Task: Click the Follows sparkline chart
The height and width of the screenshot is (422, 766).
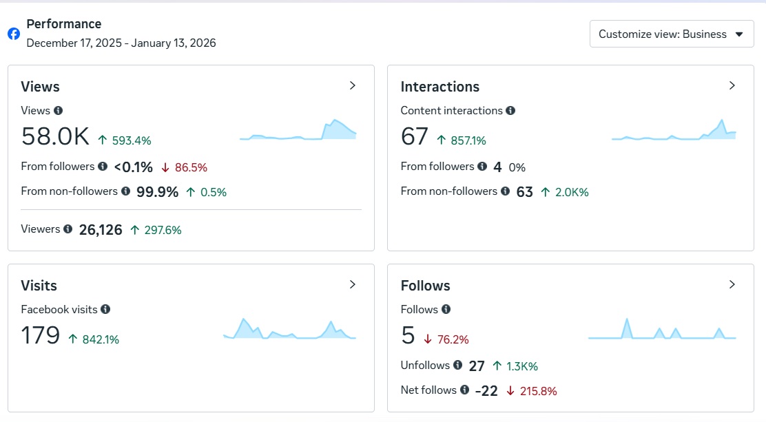Action: point(662,330)
